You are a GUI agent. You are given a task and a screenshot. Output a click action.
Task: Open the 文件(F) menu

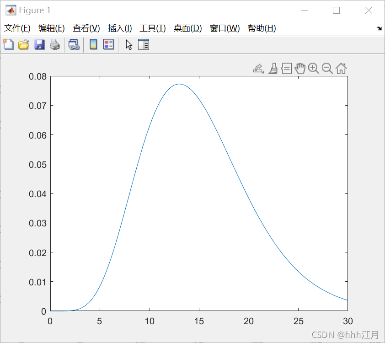coord(17,28)
